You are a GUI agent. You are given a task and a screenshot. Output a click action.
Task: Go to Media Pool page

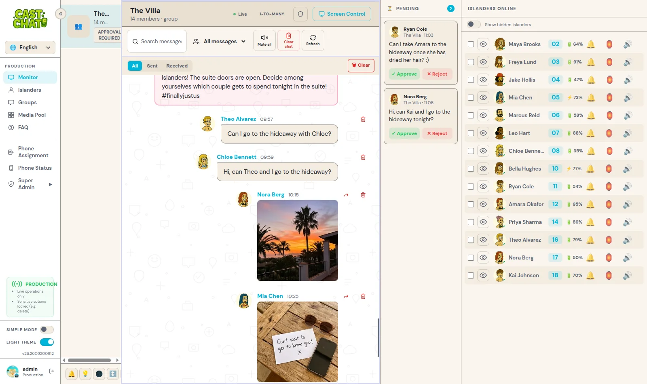click(x=30, y=115)
